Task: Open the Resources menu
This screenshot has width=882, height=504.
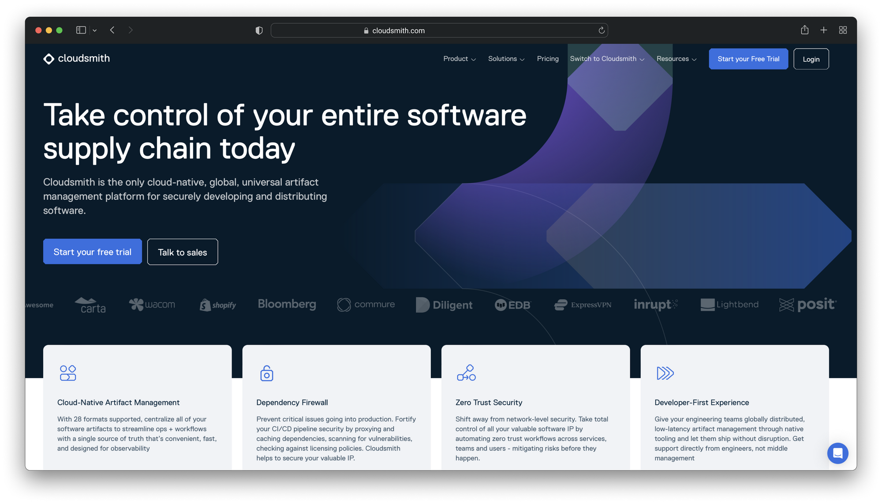Action: 676,59
